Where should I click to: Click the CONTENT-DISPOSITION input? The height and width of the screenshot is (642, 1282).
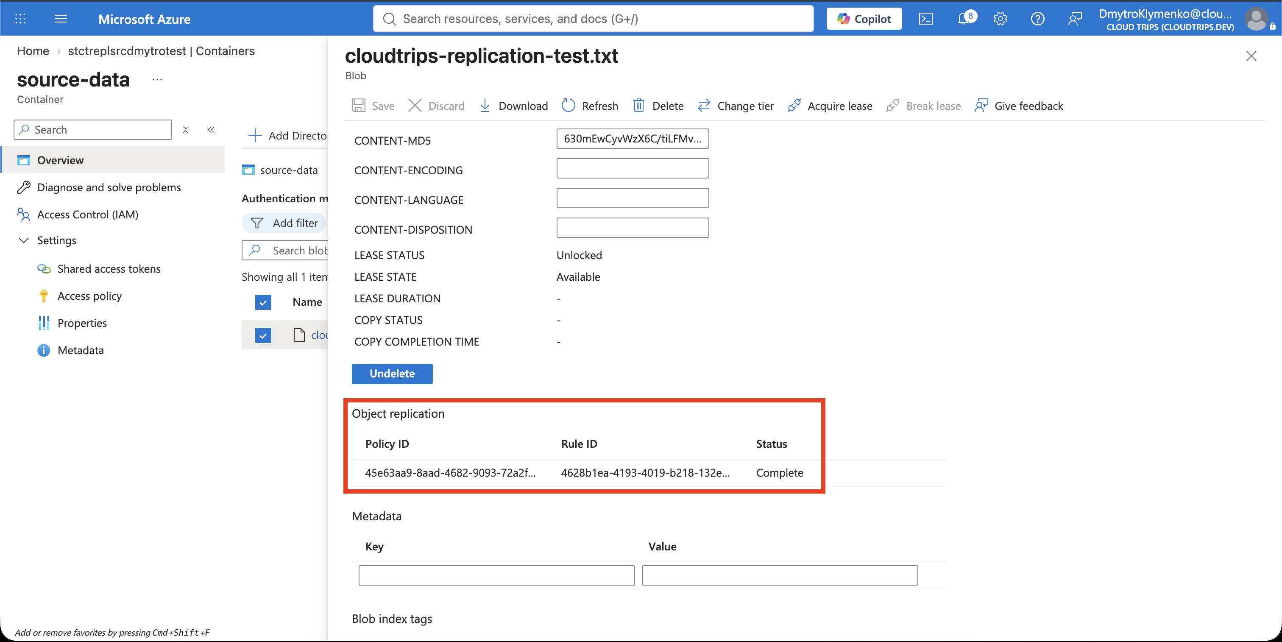[x=633, y=227]
